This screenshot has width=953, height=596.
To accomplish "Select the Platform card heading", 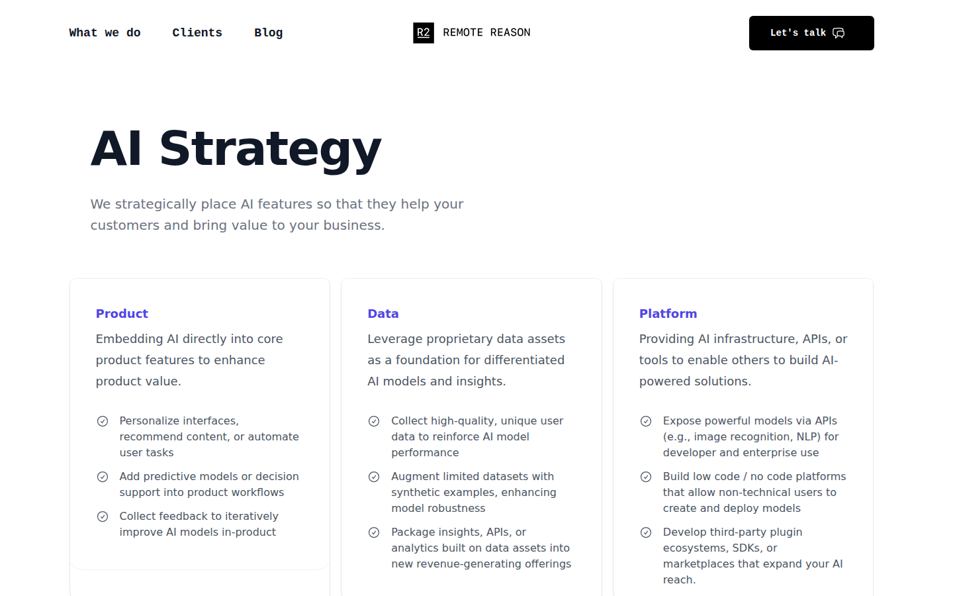I will (668, 313).
